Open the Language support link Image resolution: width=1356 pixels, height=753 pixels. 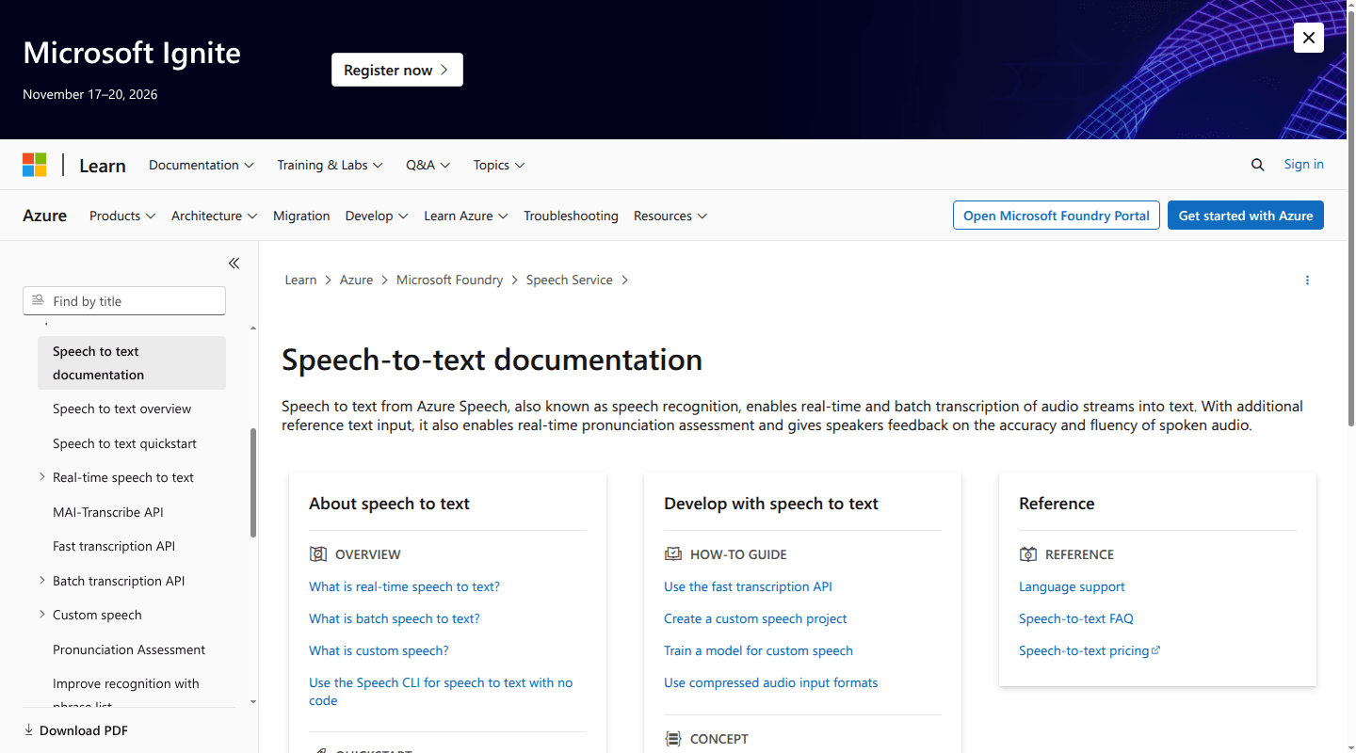(1072, 586)
